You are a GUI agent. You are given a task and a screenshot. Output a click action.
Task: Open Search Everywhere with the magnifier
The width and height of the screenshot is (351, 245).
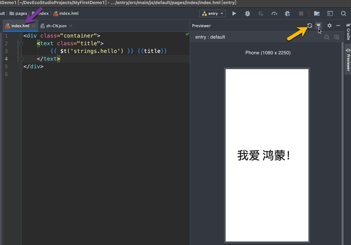click(343, 13)
